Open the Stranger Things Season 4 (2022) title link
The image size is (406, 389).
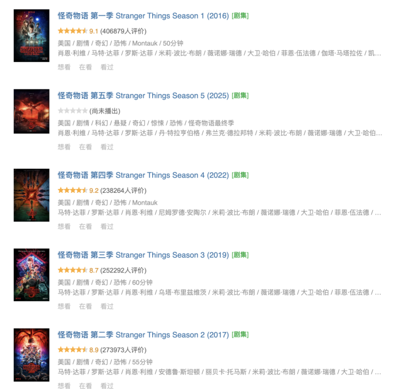tap(143, 175)
